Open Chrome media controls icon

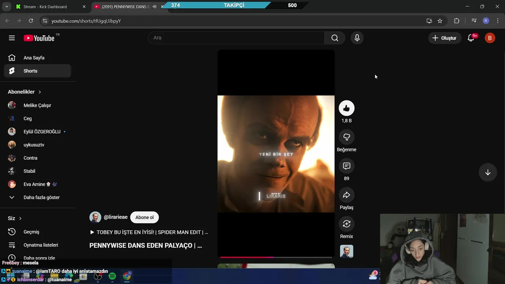[x=474, y=21]
